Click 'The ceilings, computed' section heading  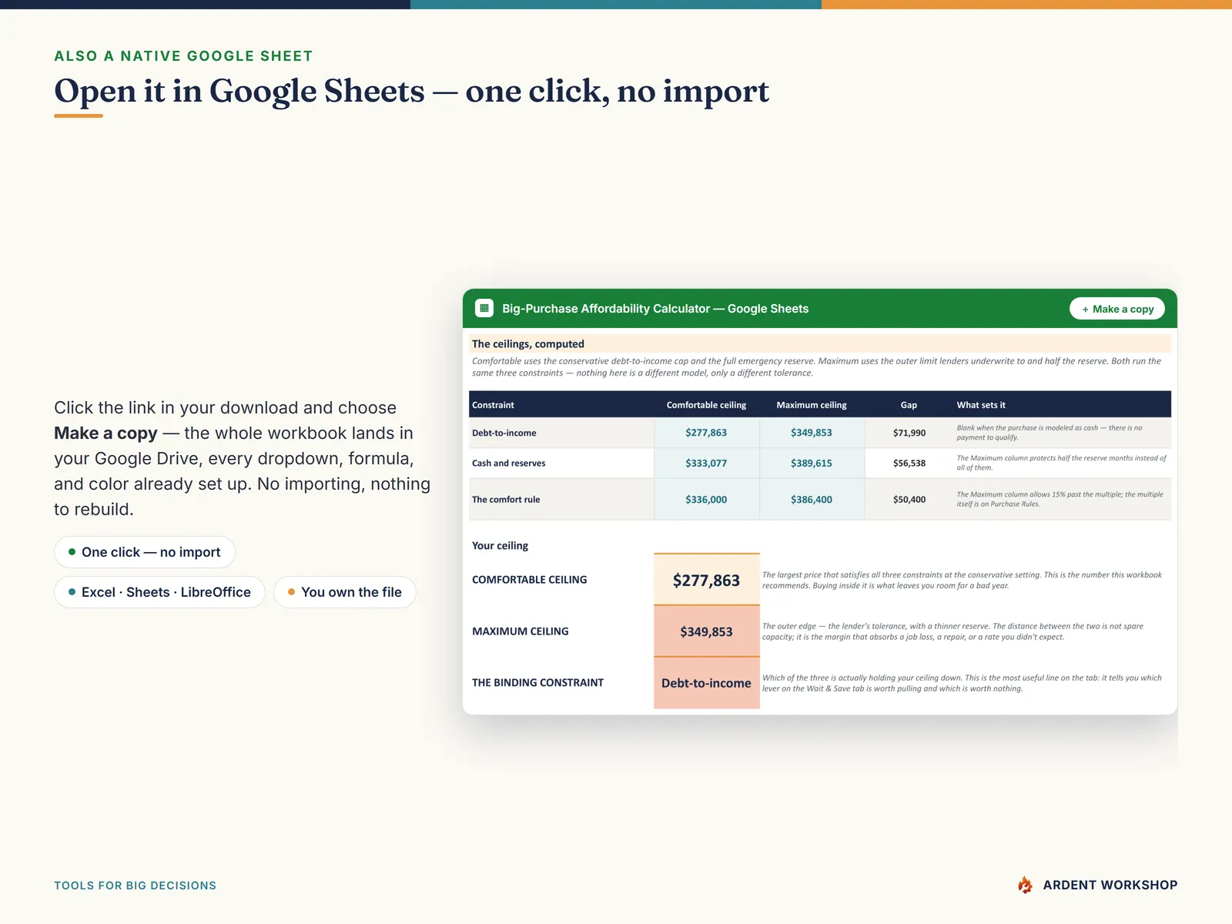(x=528, y=344)
